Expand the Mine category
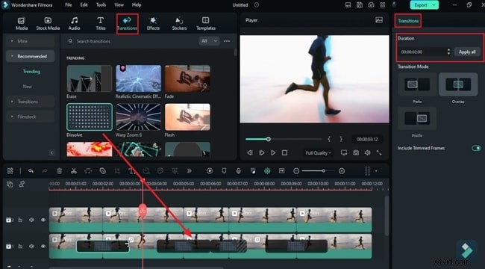The width and height of the screenshot is (485, 269). (x=31, y=41)
